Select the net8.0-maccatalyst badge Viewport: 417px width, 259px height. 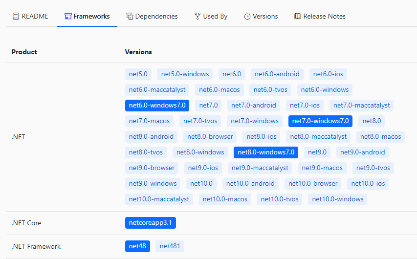coord(318,136)
